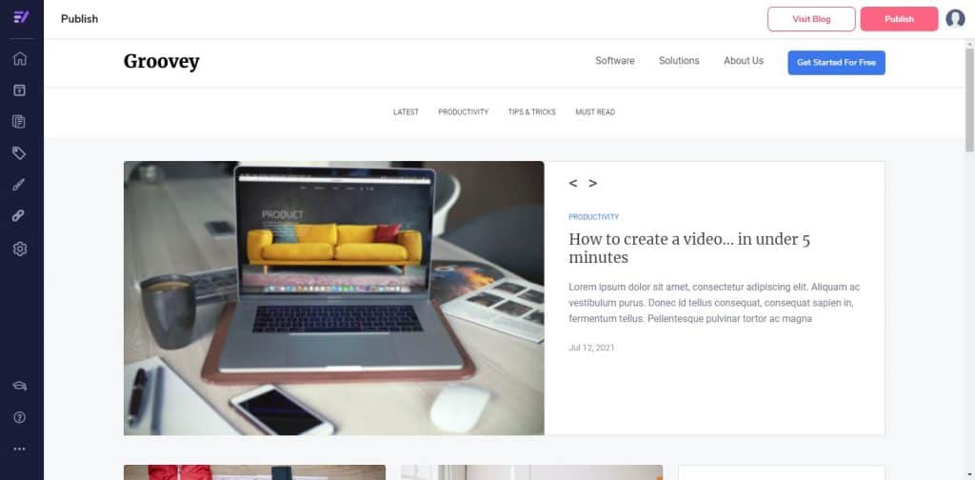This screenshot has height=480, width=975.
Task: Switch to the Tips & Tricks category
Action: (531, 112)
